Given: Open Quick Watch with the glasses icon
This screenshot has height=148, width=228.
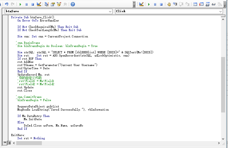Looking at the screenshot, I should click(x=213, y=4).
